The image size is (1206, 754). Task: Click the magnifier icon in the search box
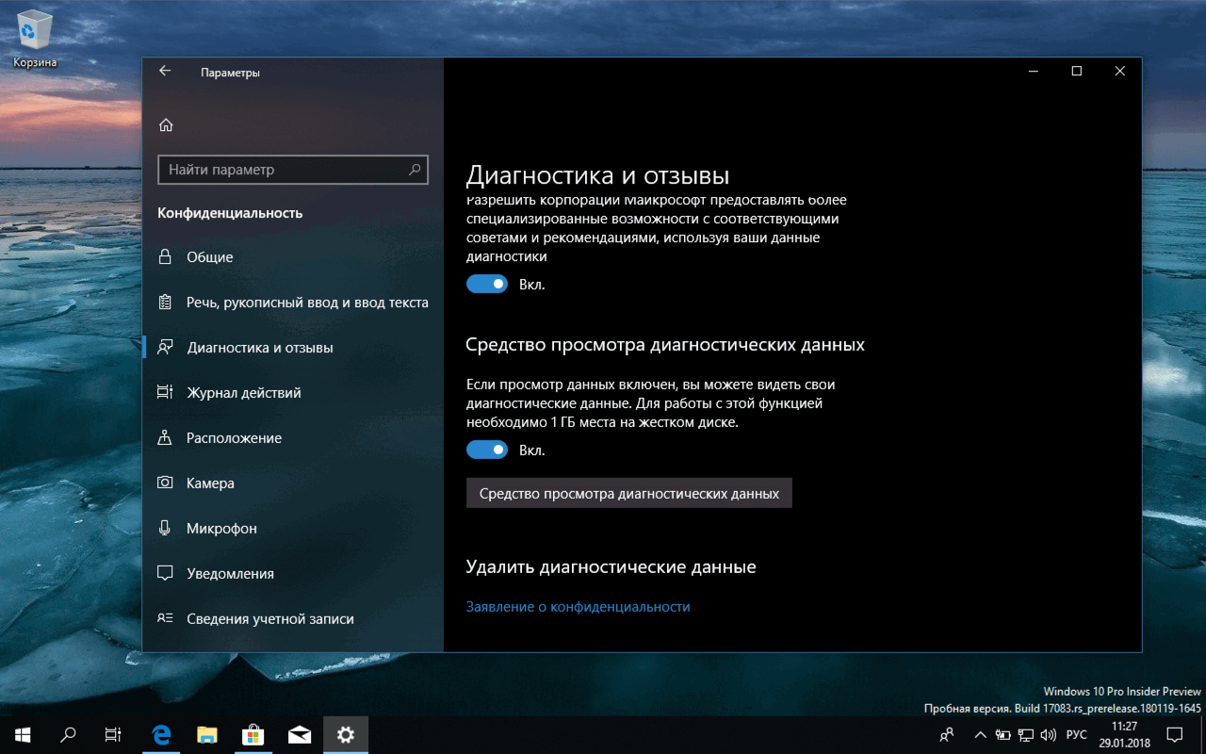(x=415, y=170)
